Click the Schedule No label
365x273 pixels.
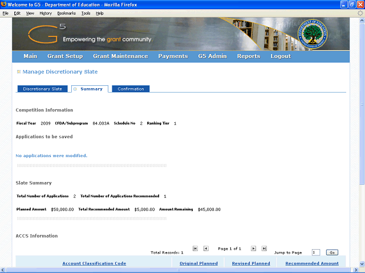pyautogui.click(x=124, y=123)
